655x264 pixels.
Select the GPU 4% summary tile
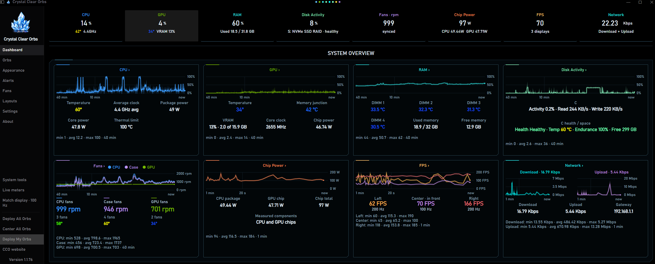click(x=162, y=26)
